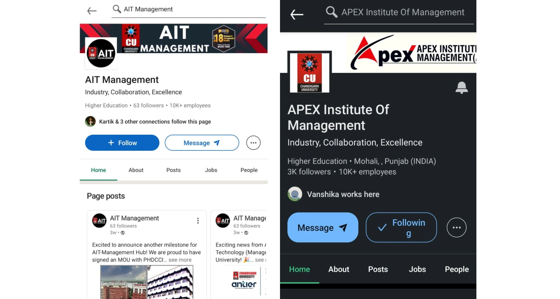Switch to the About tab on AIT page
Viewport: 560px width, 299px height.
pyautogui.click(x=136, y=170)
